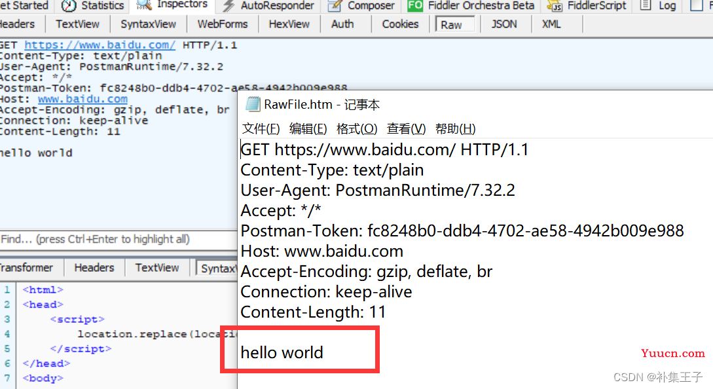
Task: Click 'Connection: keep-alive' in Notepad
Action: pyautogui.click(x=326, y=291)
